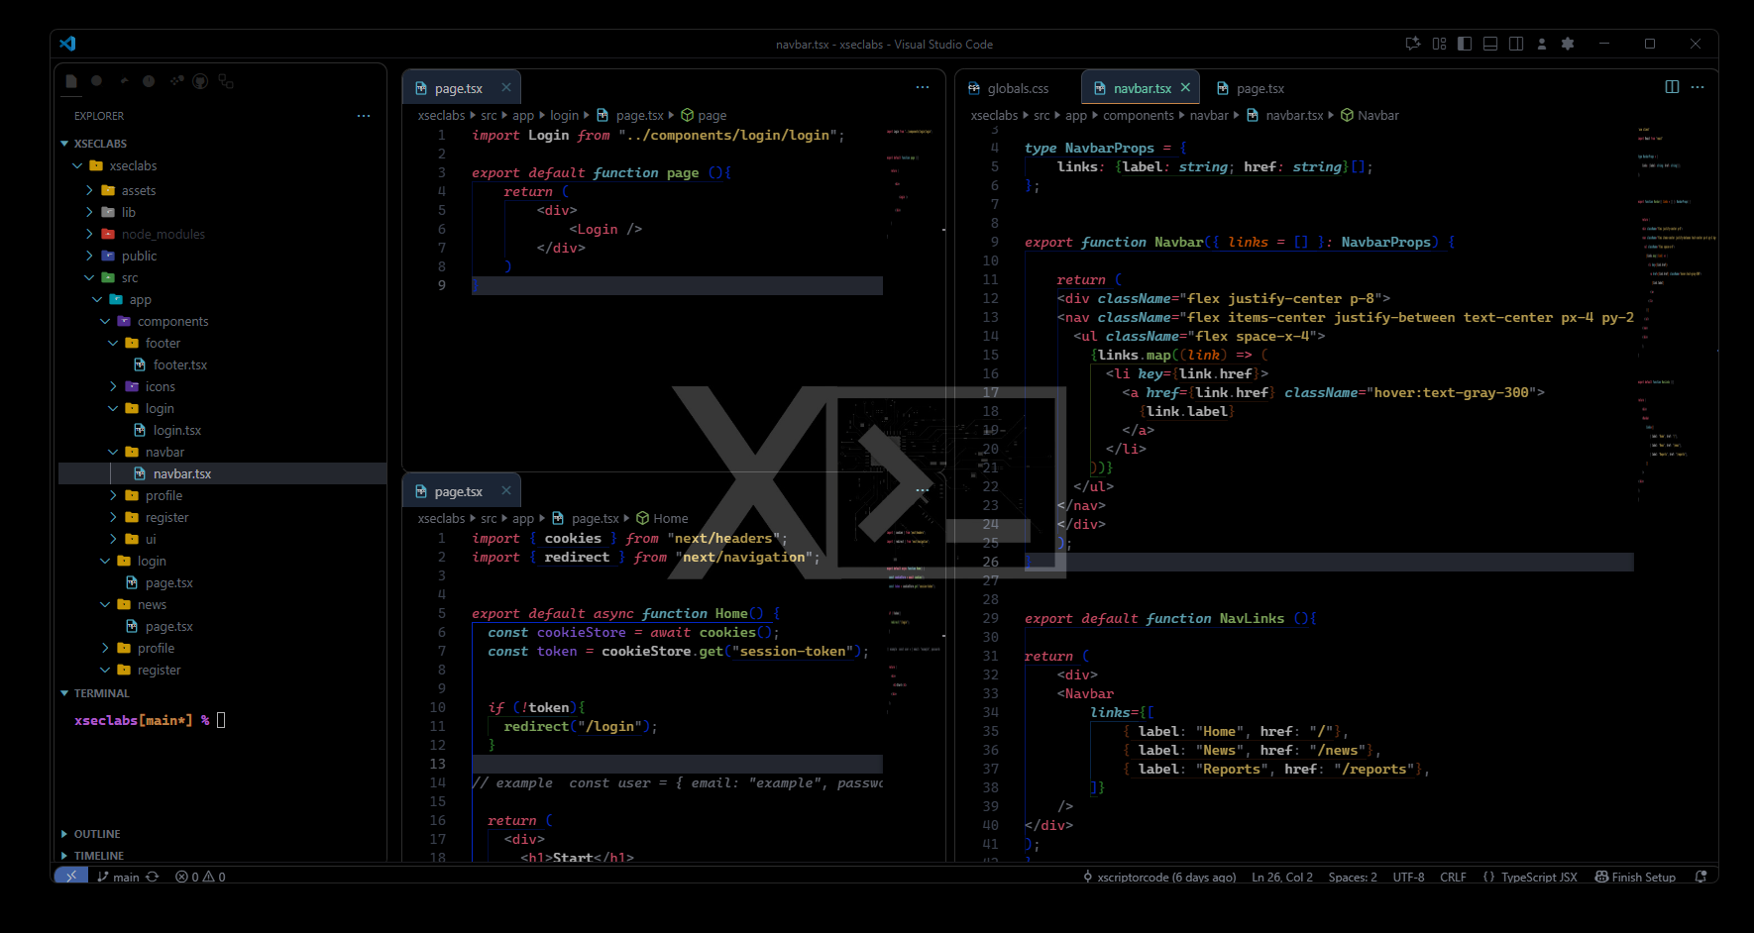Open more actions ellipsis of login page.tsx editor
This screenshot has height=933, width=1754.
(923, 87)
